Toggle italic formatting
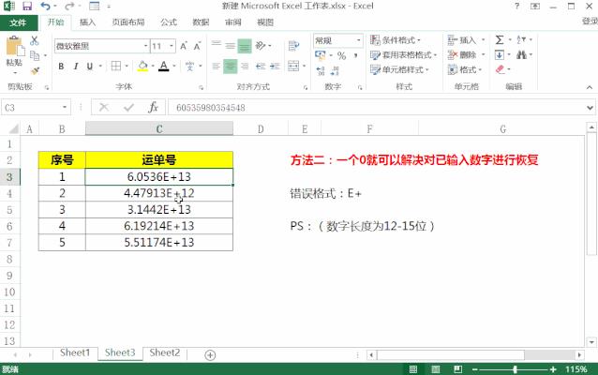 [76, 67]
